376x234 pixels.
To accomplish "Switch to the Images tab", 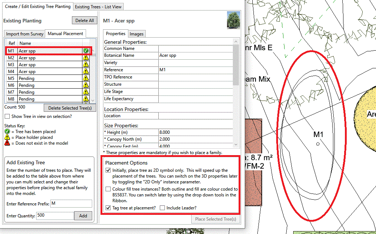I will point(137,34).
